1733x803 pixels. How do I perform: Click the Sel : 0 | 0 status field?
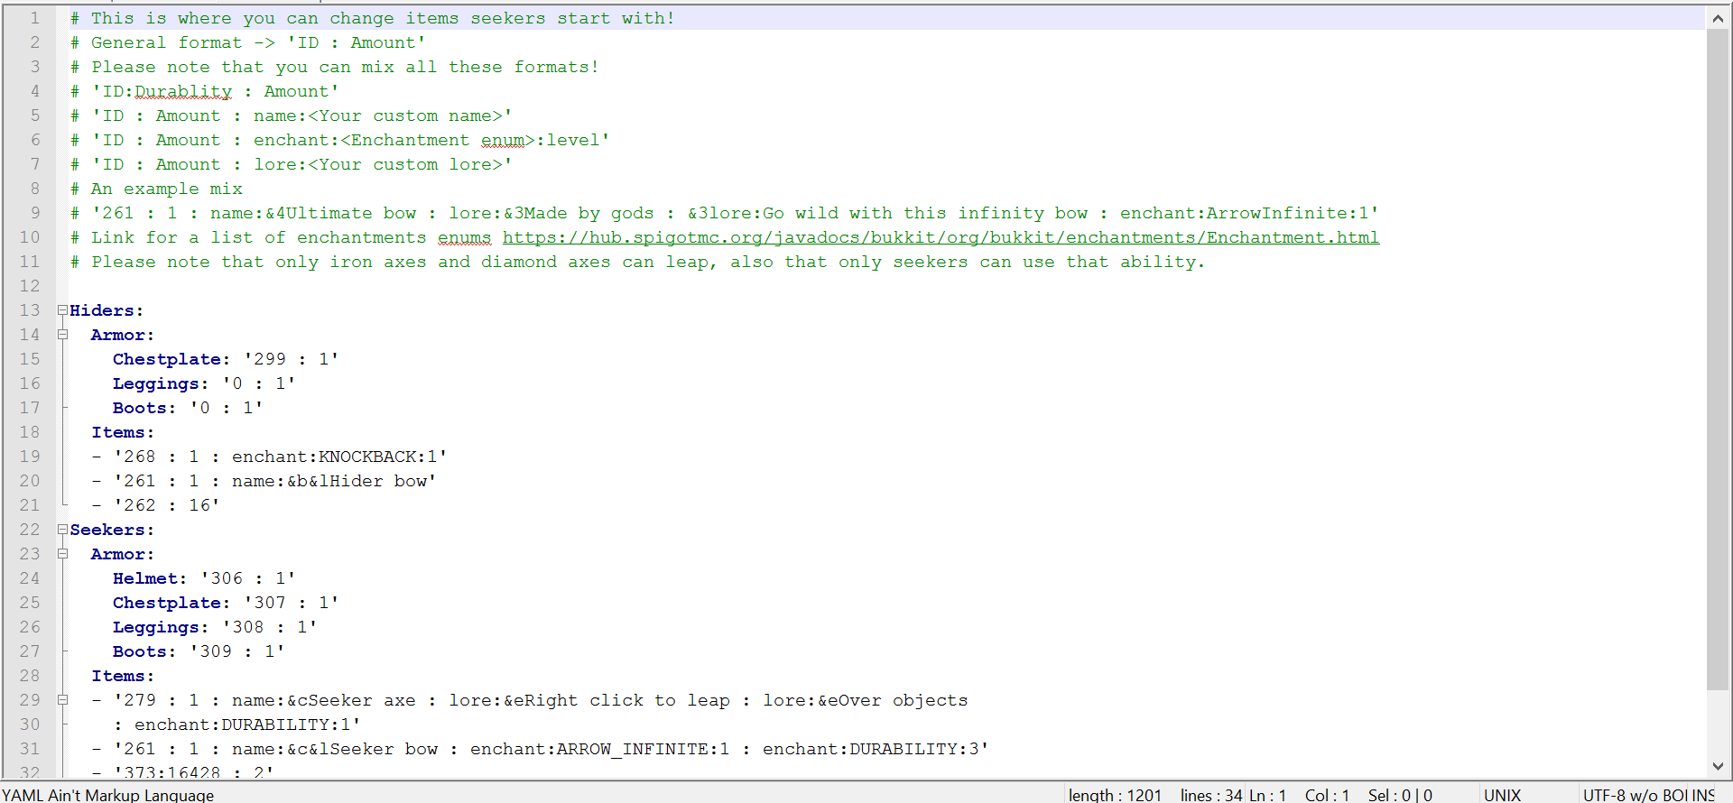tap(1400, 795)
